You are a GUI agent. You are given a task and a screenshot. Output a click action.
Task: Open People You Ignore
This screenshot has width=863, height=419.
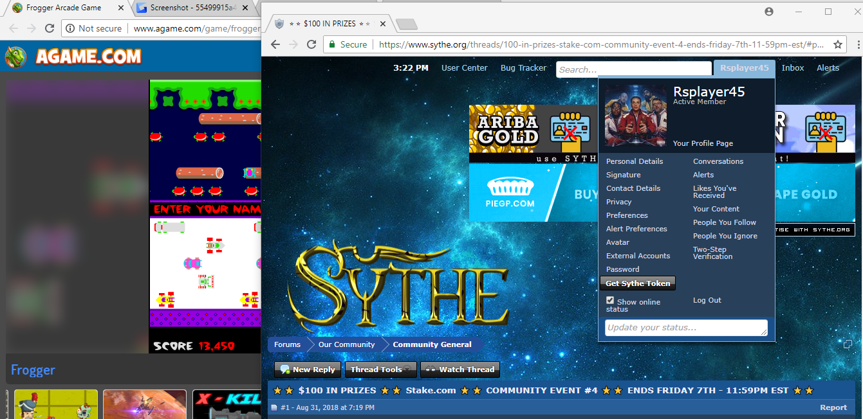pyautogui.click(x=725, y=236)
